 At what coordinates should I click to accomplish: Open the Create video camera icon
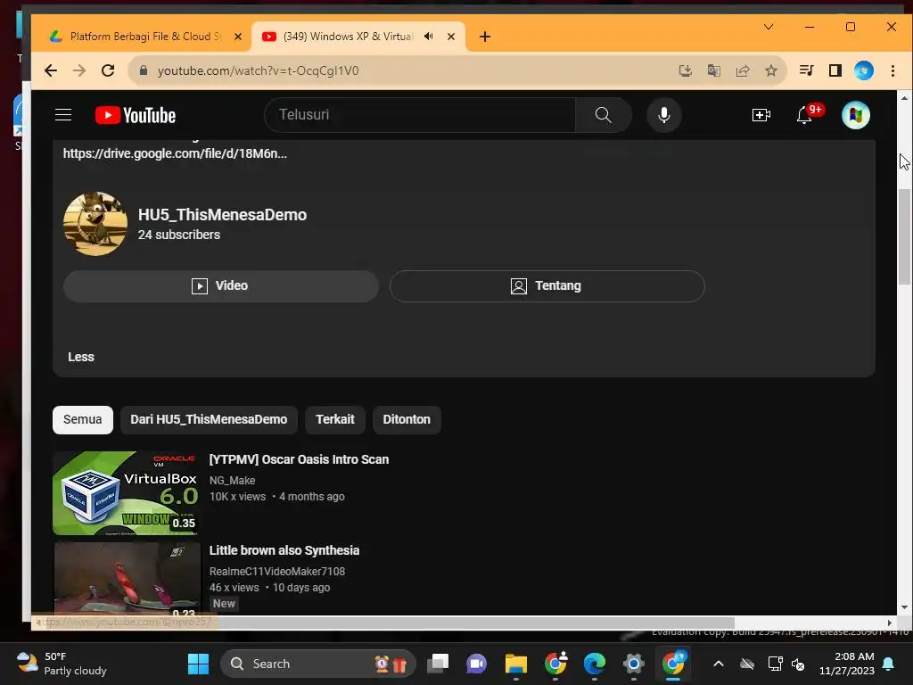click(761, 115)
